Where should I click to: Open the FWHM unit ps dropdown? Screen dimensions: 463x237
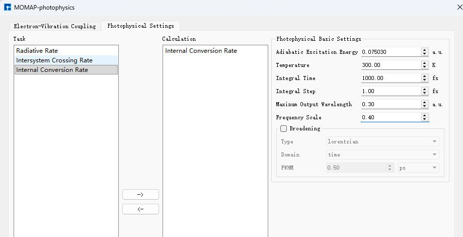click(x=418, y=168)
